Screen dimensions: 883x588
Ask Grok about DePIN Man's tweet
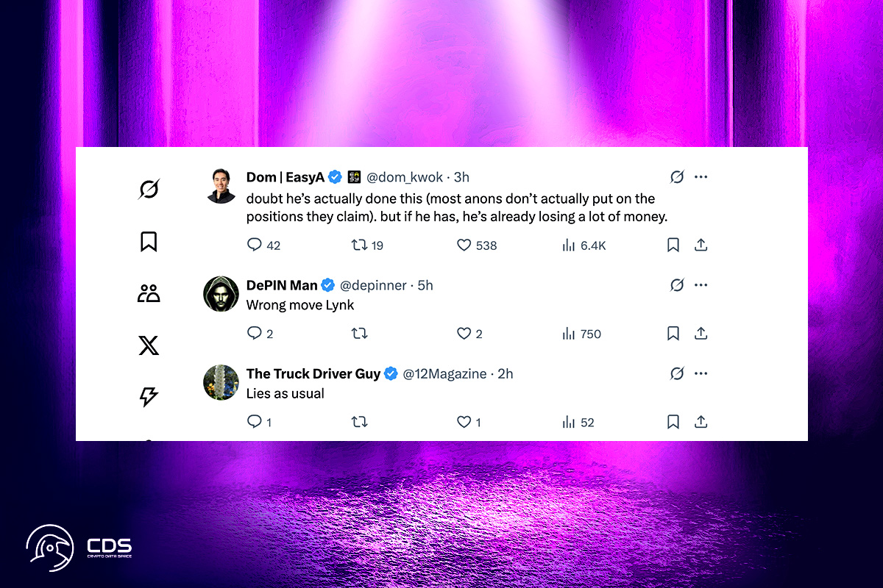point(677,285)
